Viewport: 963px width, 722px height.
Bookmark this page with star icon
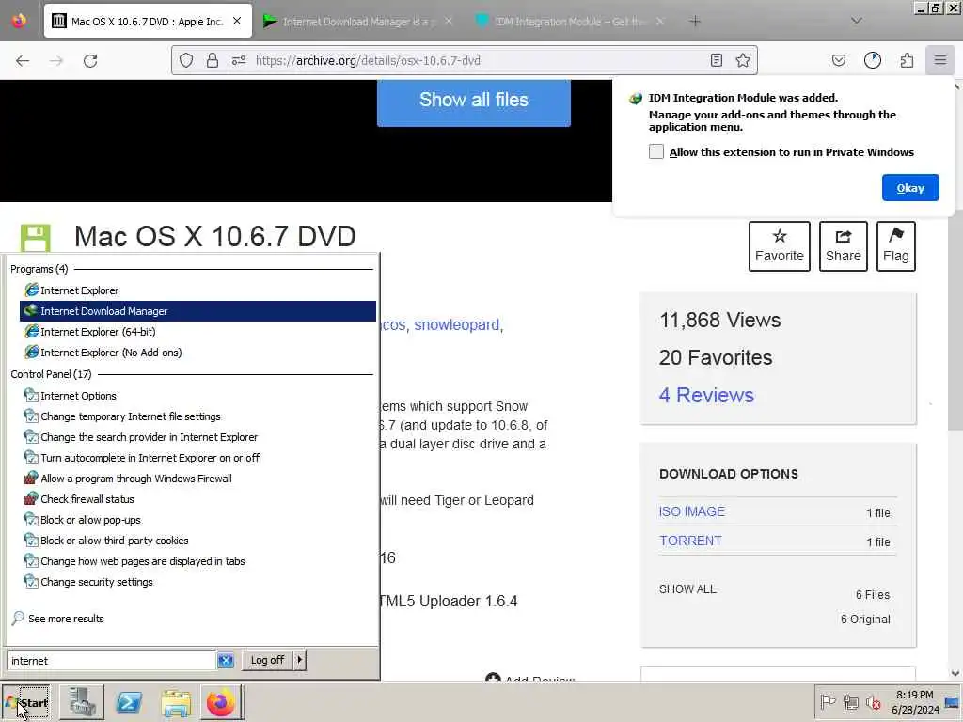(743, 60)
